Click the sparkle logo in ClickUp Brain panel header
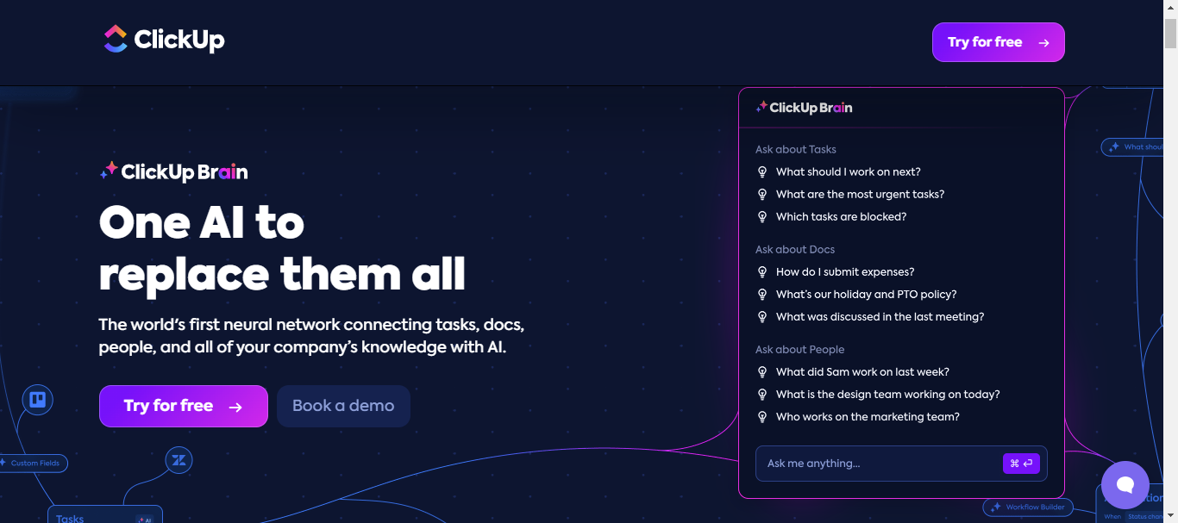Image resolution: width=1178 pixels, height=523 pixels. [x=761, y=108]
